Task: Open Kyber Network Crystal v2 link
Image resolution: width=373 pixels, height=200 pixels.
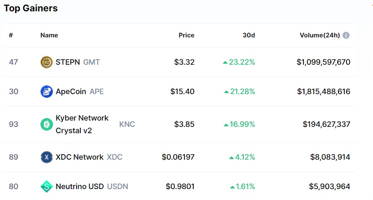Action: [82, 124]
